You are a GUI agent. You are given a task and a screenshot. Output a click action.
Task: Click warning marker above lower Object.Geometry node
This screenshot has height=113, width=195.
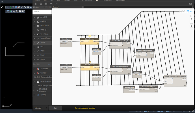90,62
